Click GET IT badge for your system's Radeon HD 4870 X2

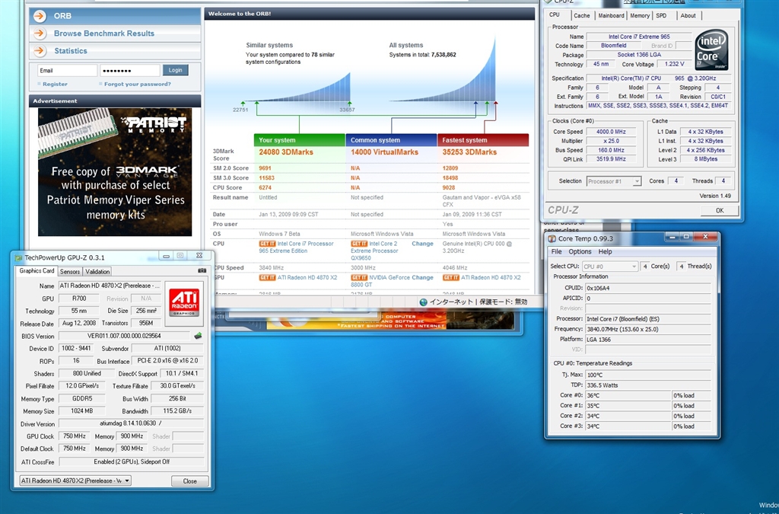(x=267, y=277)
